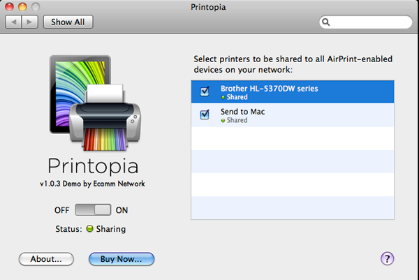Click the back navigation arrow
The height and width of the screenshot is (280, 419).
[13, 22]
